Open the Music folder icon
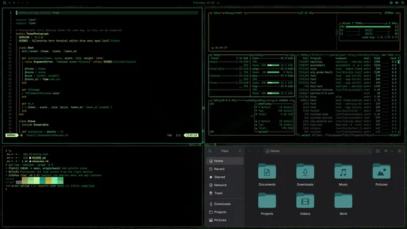This screenshot has width=407, height=229. [x=343, y=171]
